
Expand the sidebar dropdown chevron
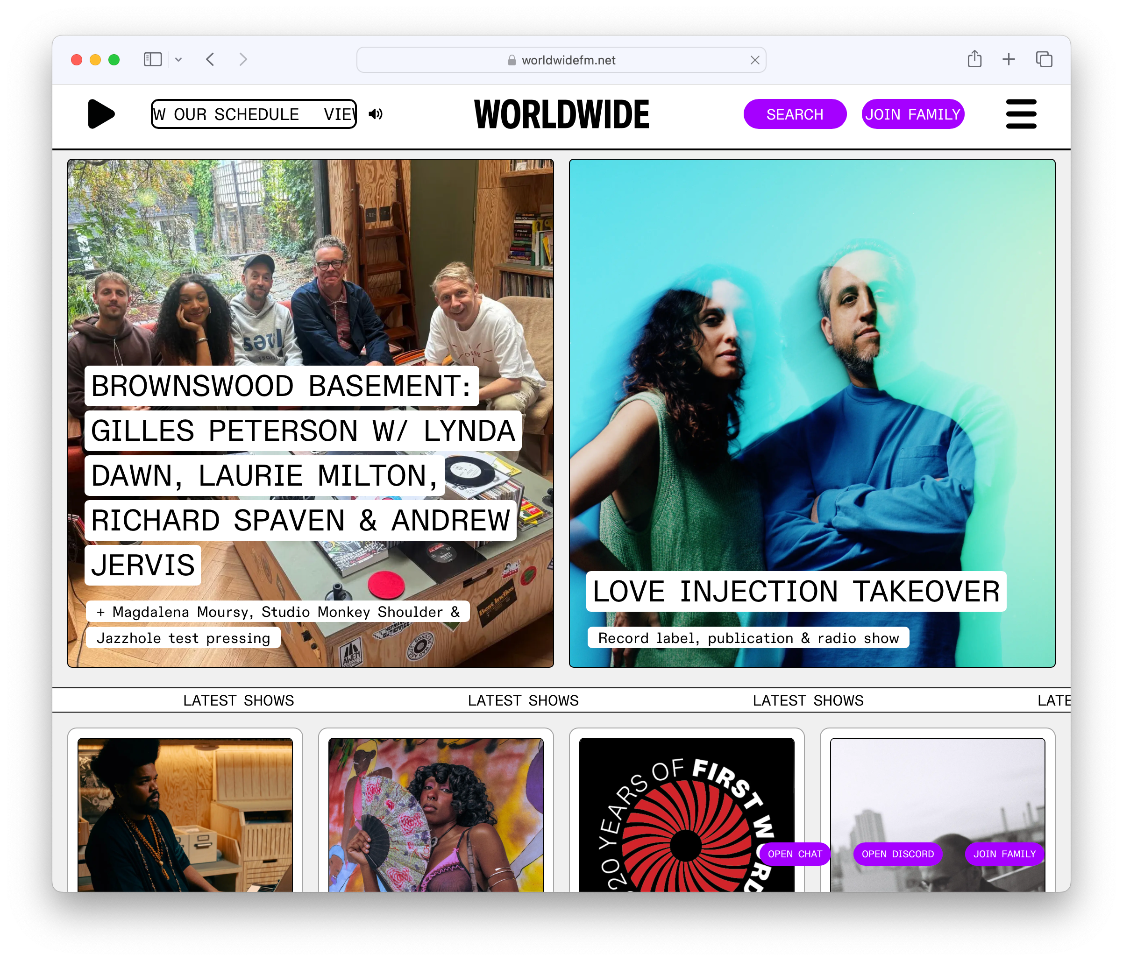tap(178, 60)
